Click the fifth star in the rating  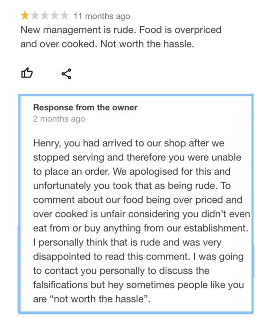coord(65,15)
